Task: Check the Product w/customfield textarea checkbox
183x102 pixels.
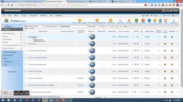Action: click(25, 58)
